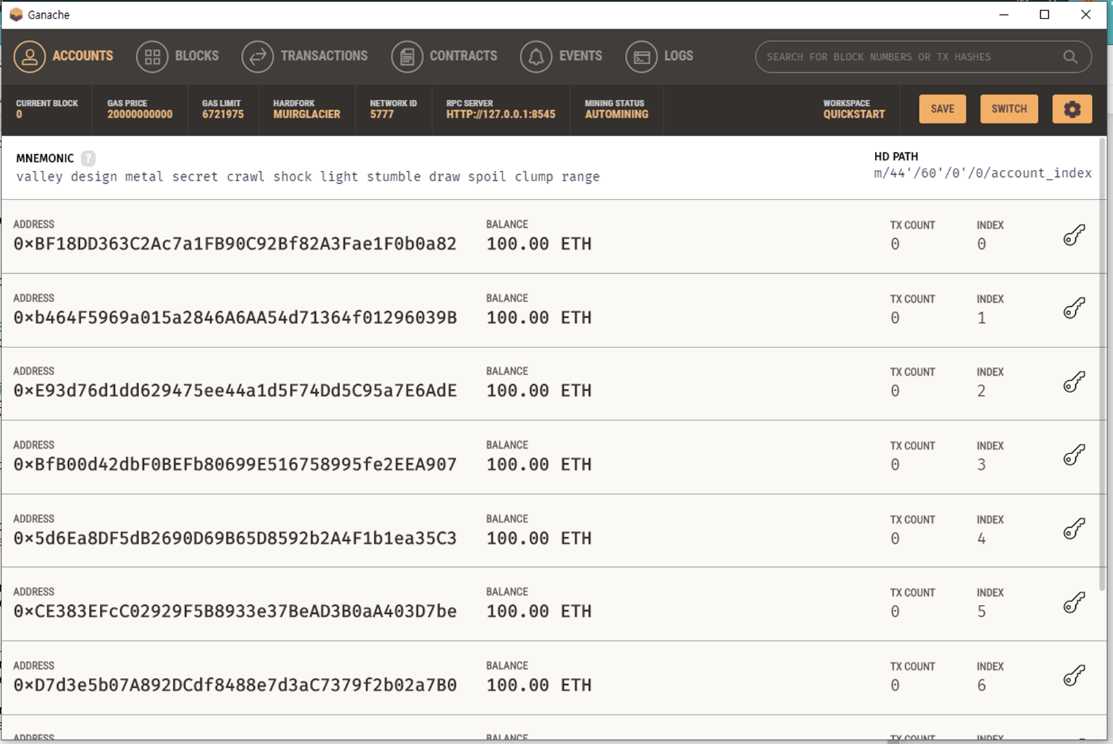Click the 100.00 ETH balance of account index 3
This screenshot has width=1113, height=744.
(x=538, y=464)
